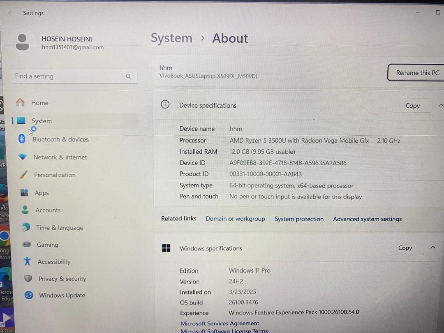Open the Domain or workgroup link
This screenshot has height=333, width=444.
tap(235, 219)
